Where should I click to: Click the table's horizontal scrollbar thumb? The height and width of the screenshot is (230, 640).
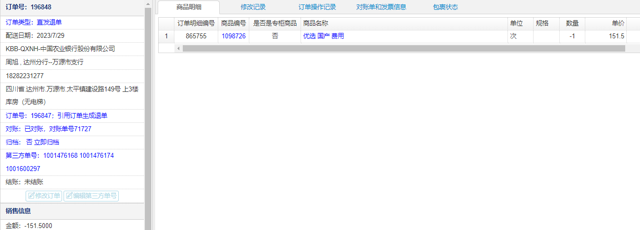click(404, 49)
